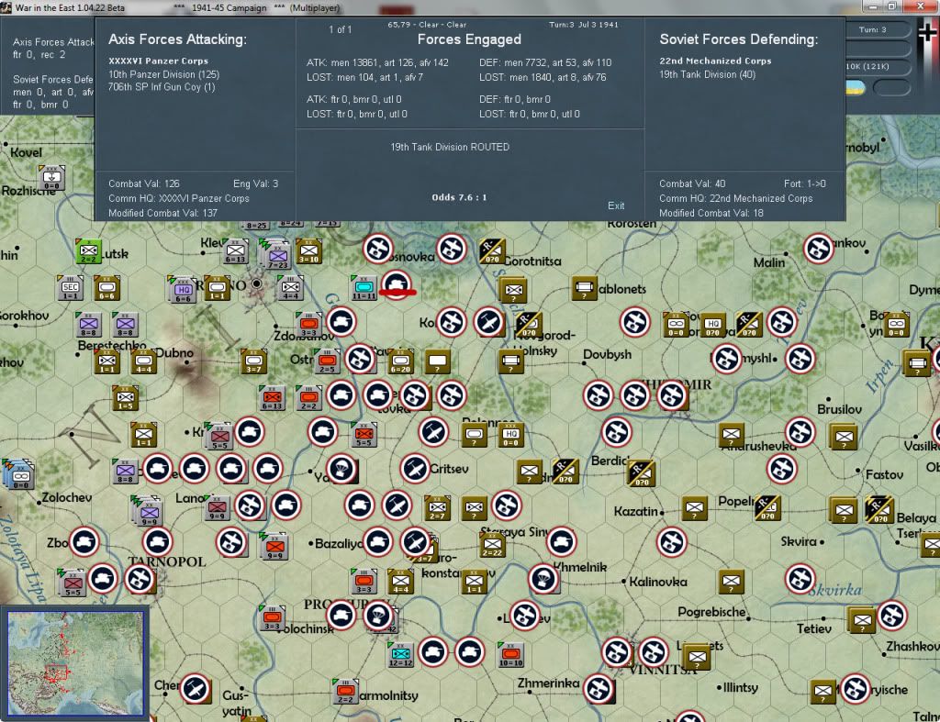This screenshot has width=940, height=722.
Task: Select the red 3=3 counter near Zdolbunov
Action: [308, 324]
